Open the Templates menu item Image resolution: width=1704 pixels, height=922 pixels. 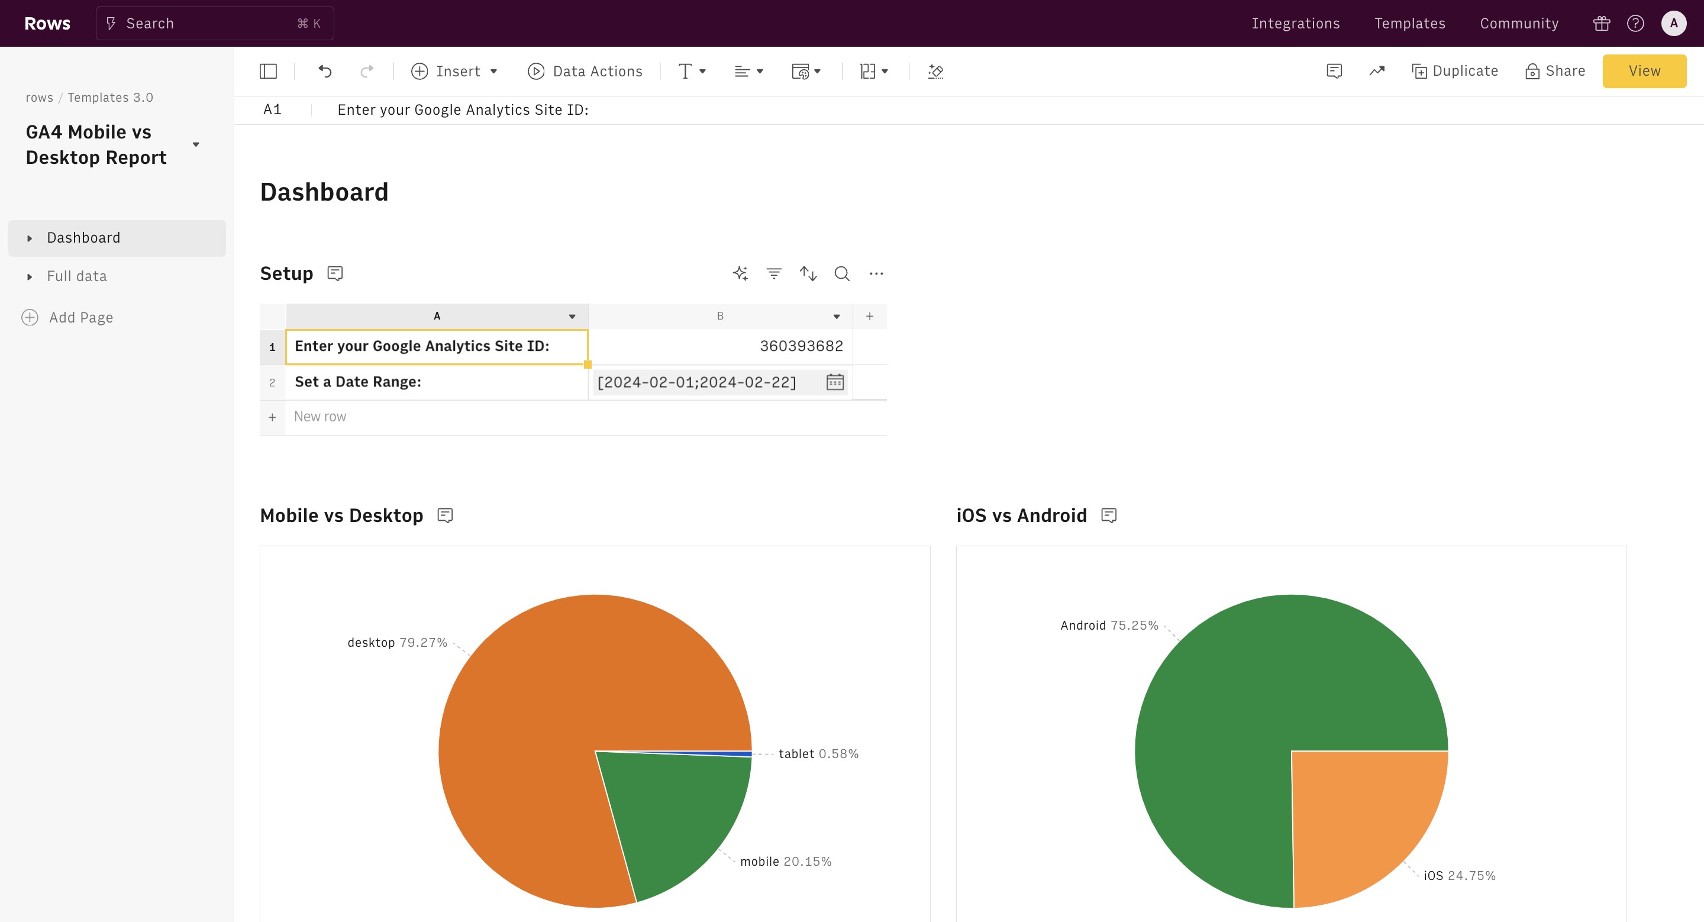point(1409,23)
